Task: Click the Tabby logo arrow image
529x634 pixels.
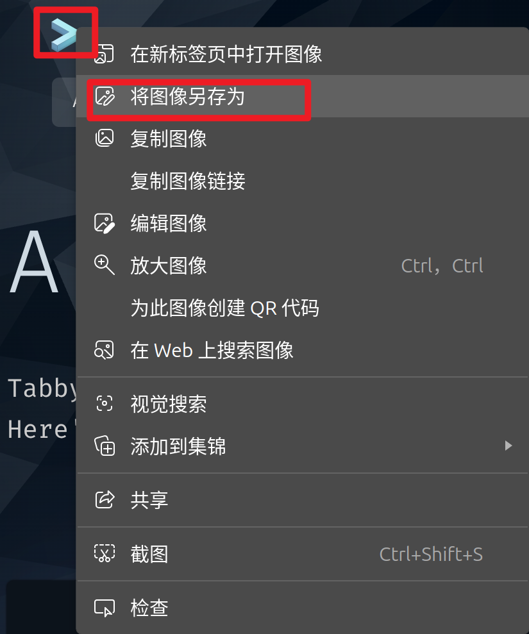Action: (x=63, y=34)
